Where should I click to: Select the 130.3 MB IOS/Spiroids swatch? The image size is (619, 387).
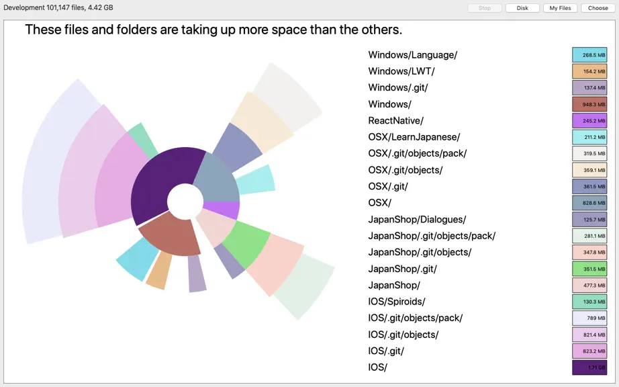point(589,302)
